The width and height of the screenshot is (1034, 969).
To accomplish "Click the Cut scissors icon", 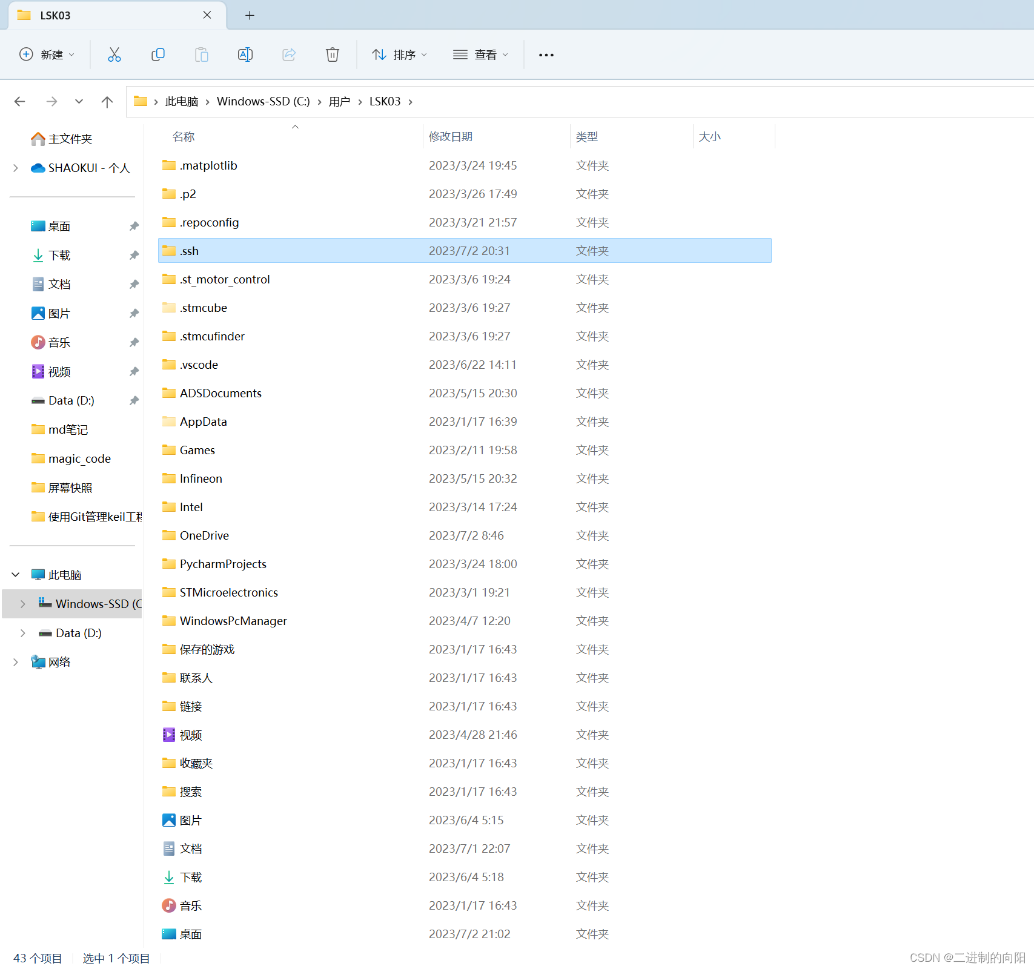I will (114, 55).
